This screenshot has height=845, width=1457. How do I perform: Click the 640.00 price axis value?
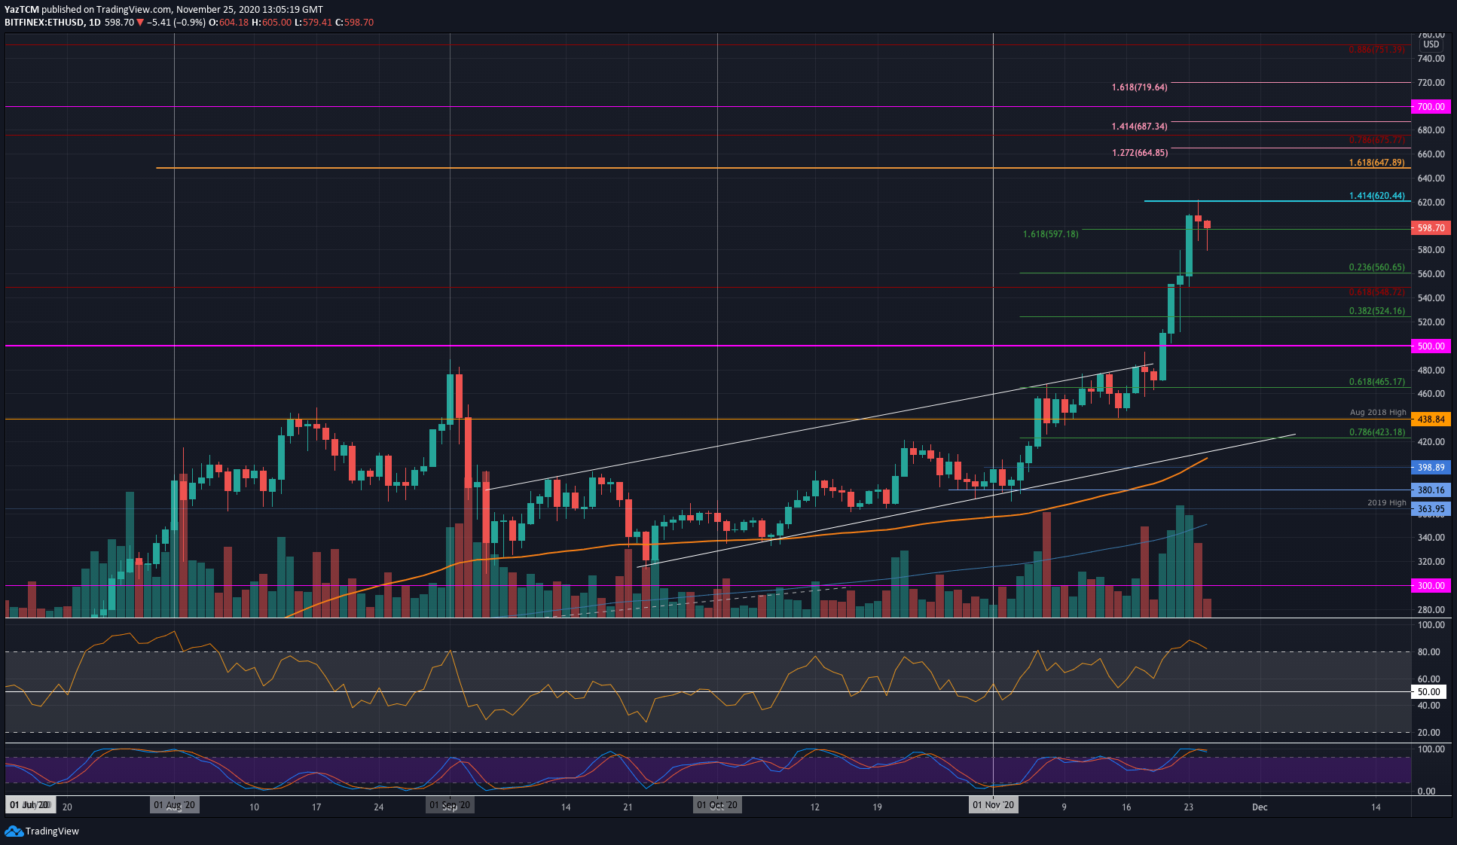(1431, 178)
